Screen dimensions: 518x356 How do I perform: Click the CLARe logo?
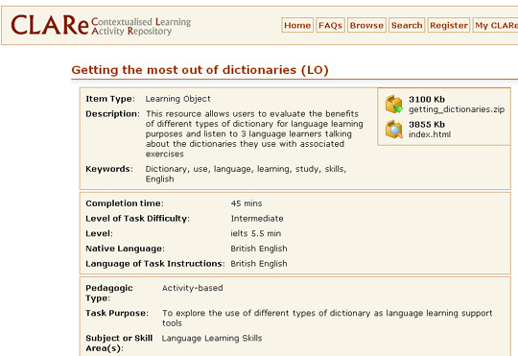[50, 25]
